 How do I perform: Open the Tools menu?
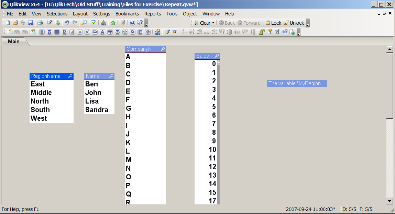172,14
